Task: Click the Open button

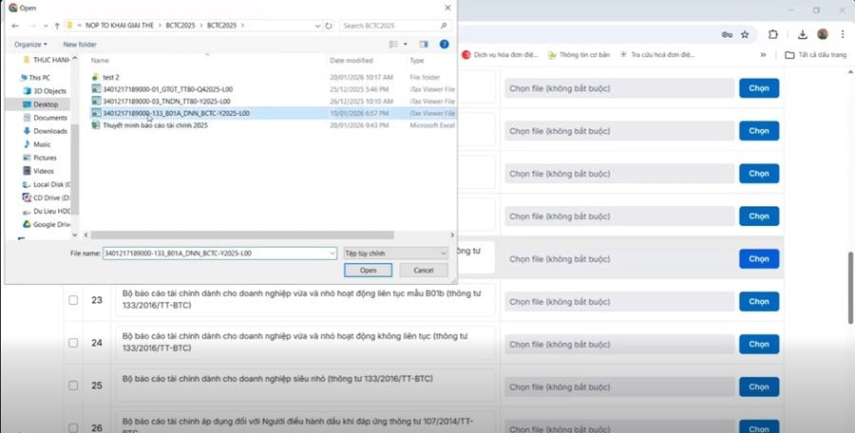Action: pyautogui.click(x=368, y=270)
